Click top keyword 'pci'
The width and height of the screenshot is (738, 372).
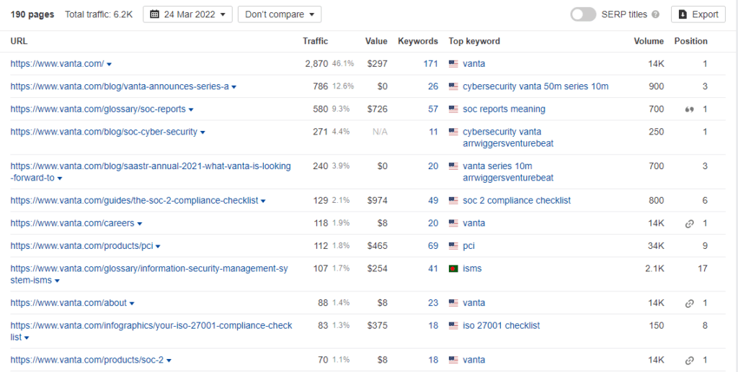[468, 246]
